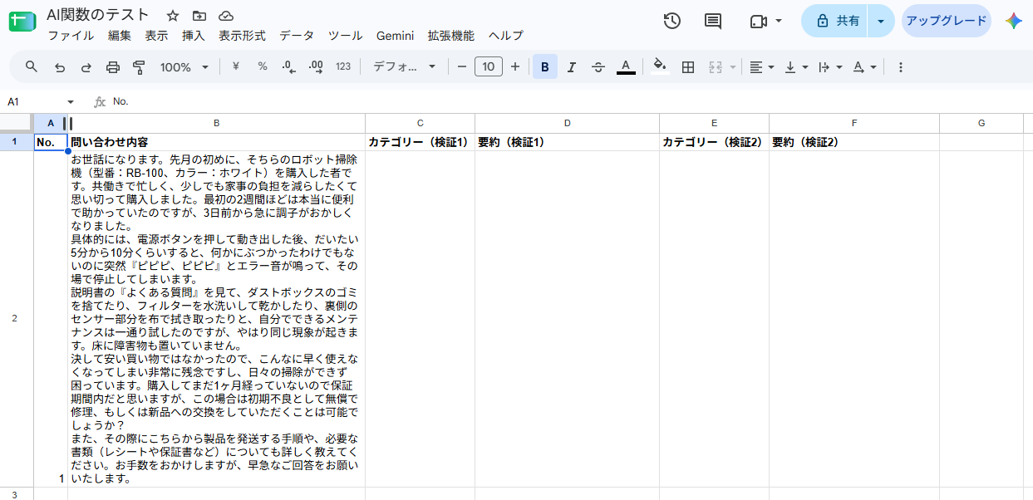
Task: Click the name box showing A1
Action: point(33,101)
